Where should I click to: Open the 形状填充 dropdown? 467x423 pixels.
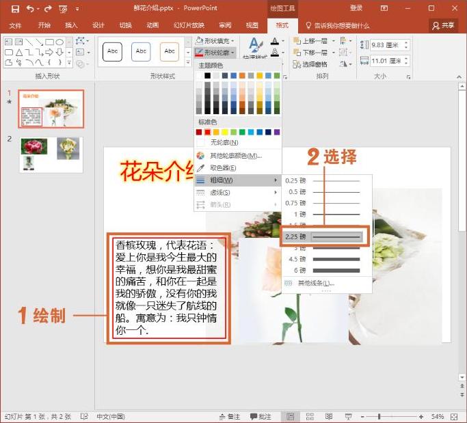(x=215, y=41)
